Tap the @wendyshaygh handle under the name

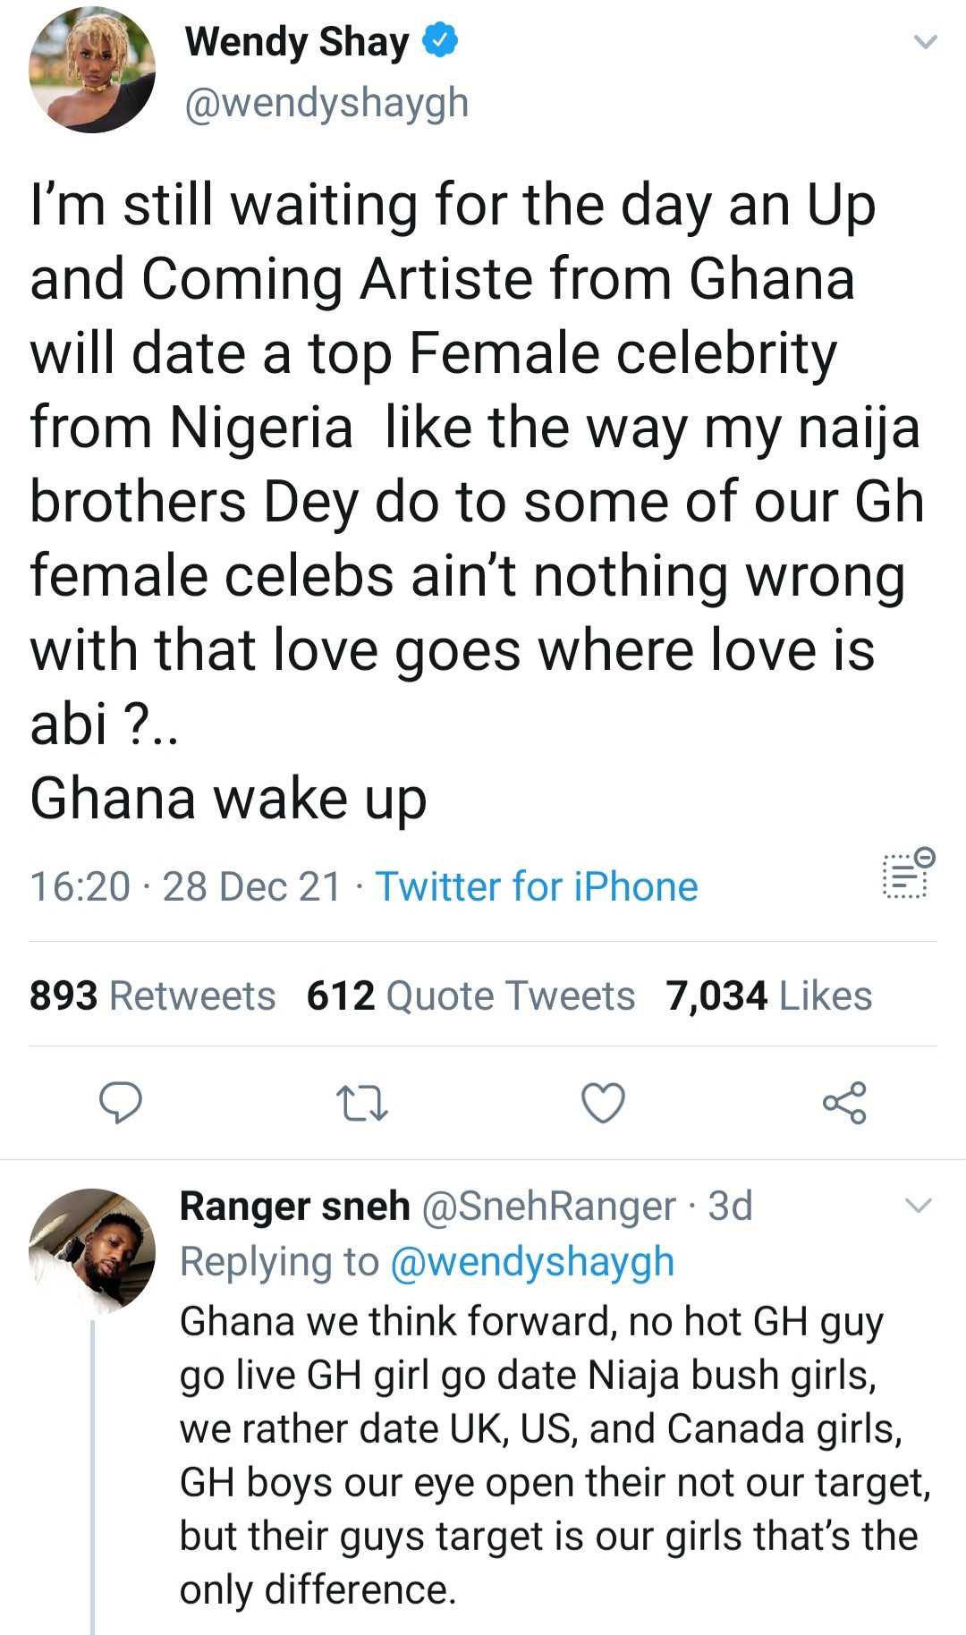click(x=326, y=103)
